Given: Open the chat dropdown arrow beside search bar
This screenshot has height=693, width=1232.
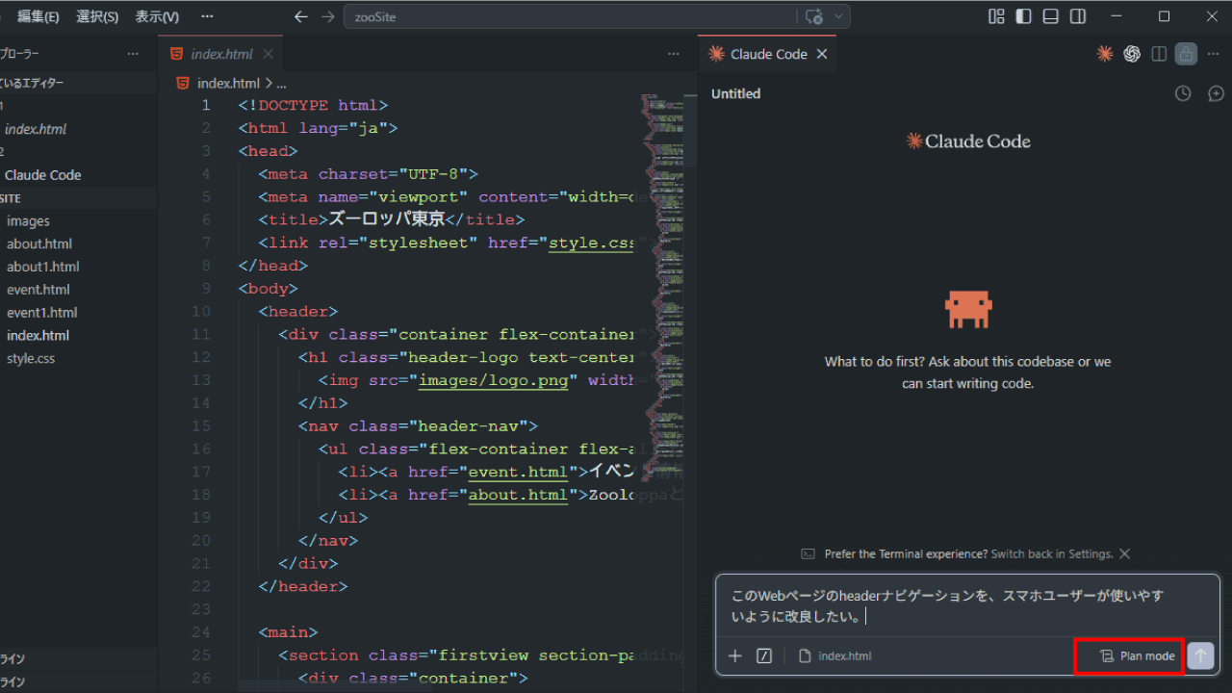Looking at the screenshot, I should point(838,16).
